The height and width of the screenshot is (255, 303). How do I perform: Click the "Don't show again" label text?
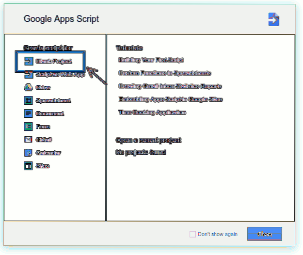coord(218,234)
